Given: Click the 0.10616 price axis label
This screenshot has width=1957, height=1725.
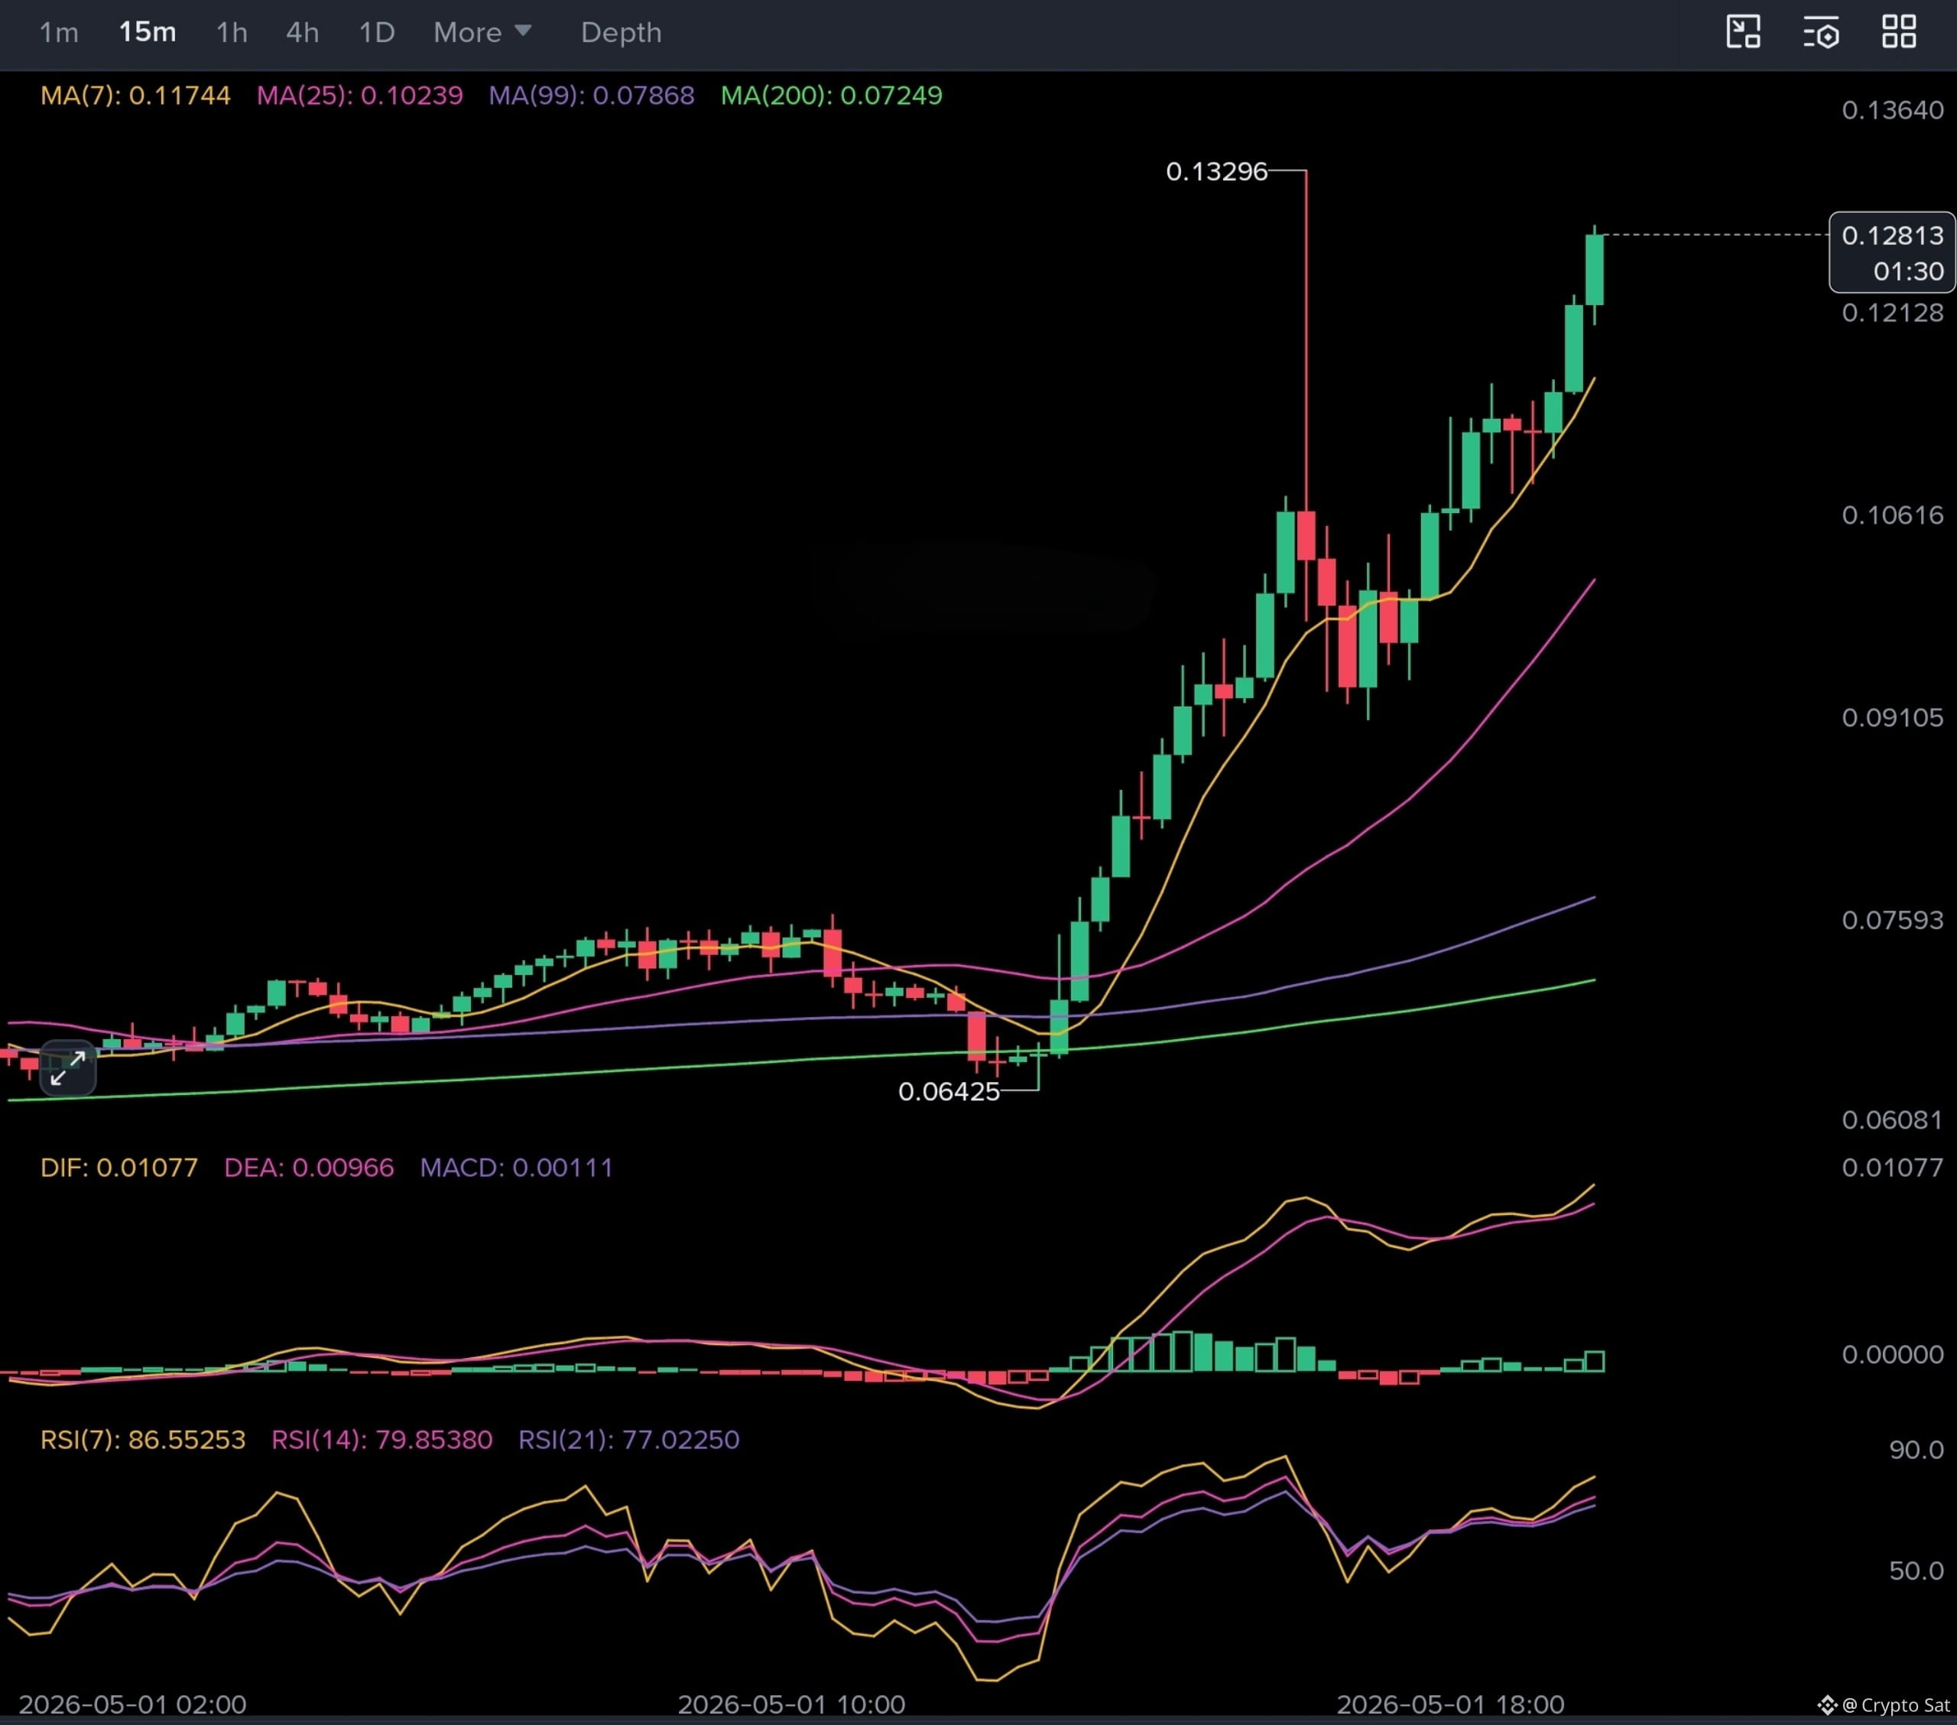Looking at the screenshot, I should coord(1892,515).
